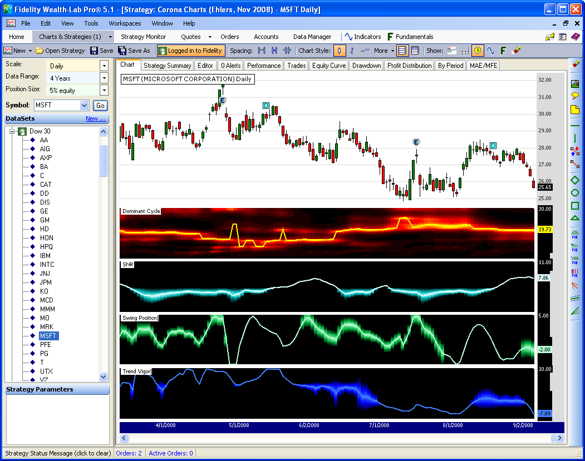The height and width of the screenshot is (461, 585).
Task: Select the line chart style icon
Action: coord(365,51)
